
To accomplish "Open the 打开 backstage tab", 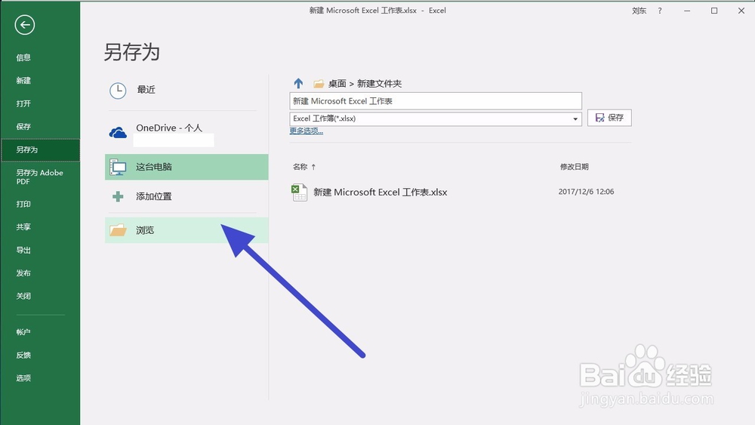I will pyautogui.click(x=23, y=103).
